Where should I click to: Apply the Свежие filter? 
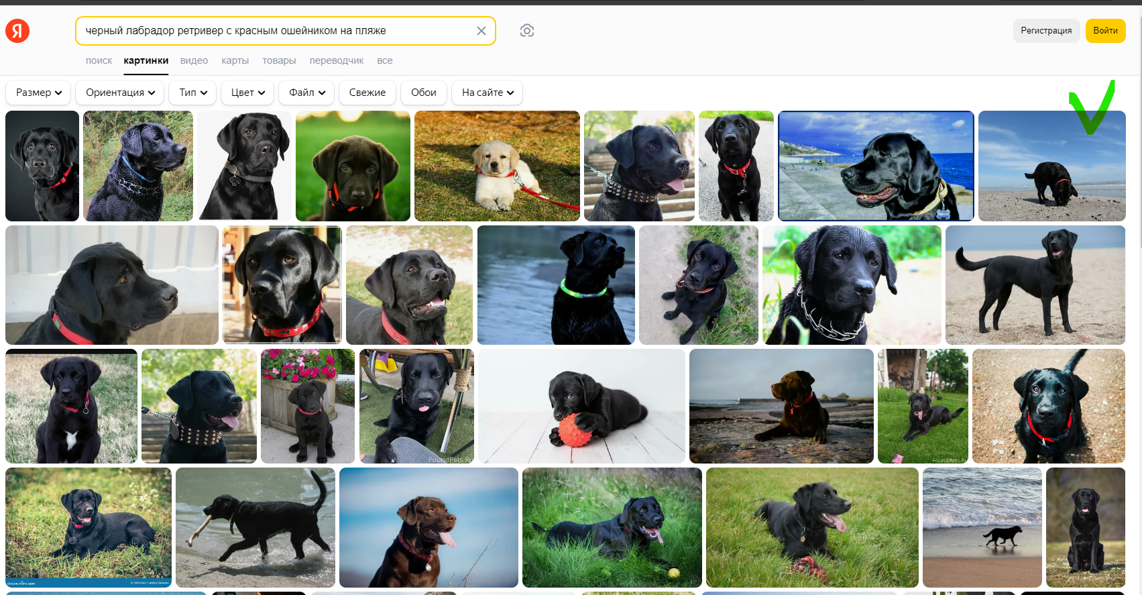tap(367, 93)
